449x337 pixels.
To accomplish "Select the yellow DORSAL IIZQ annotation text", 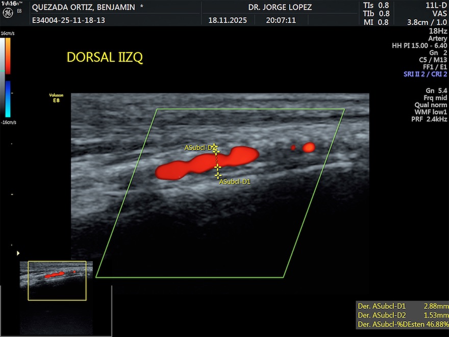I will point(105,57).
